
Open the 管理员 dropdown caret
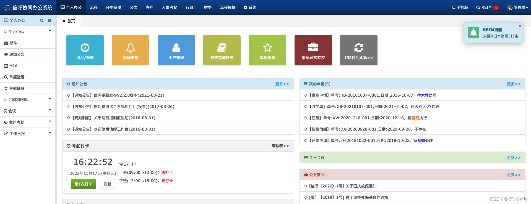pyautogui.click(x=527, y=8)
